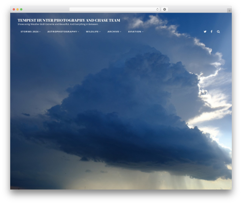
Task: Expand the Astrophotography chevron arrow
Action: click(x=78, y=32)
